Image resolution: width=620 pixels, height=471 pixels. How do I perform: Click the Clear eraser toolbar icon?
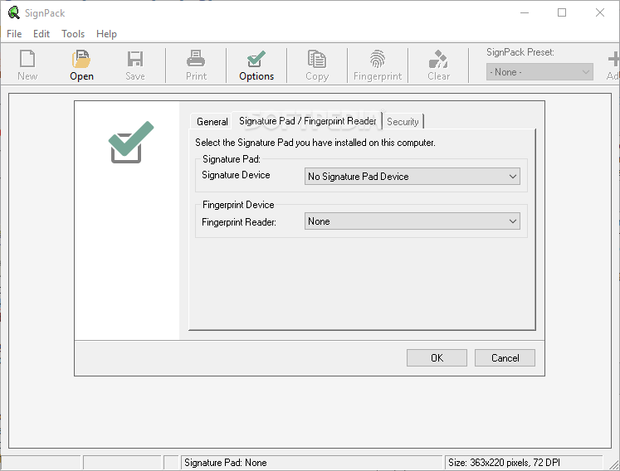click(438, 59)
